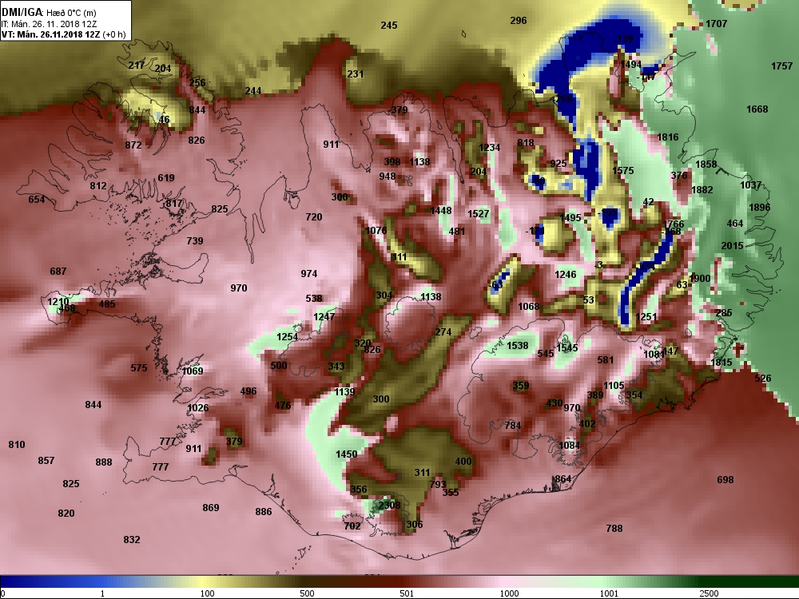Click the map value 1069
Viewport: 799px width, 599px height.
click(193, 371)
